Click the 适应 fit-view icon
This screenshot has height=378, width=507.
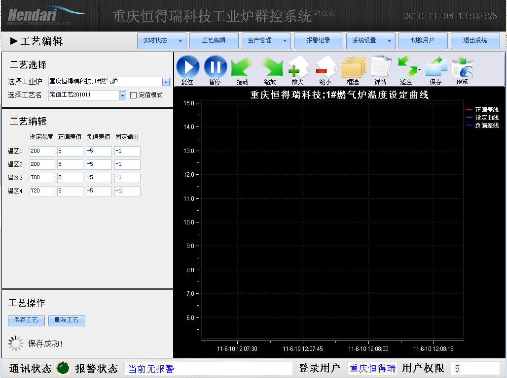coord(407,68)
